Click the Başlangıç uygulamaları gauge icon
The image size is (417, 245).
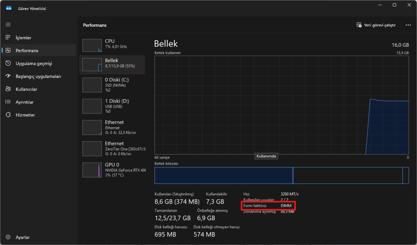click(8, 76)
